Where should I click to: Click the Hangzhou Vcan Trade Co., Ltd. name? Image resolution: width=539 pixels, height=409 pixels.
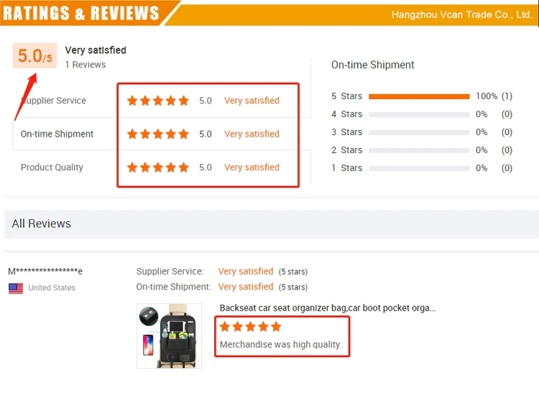pyautogui.click(x=461, y=15)
